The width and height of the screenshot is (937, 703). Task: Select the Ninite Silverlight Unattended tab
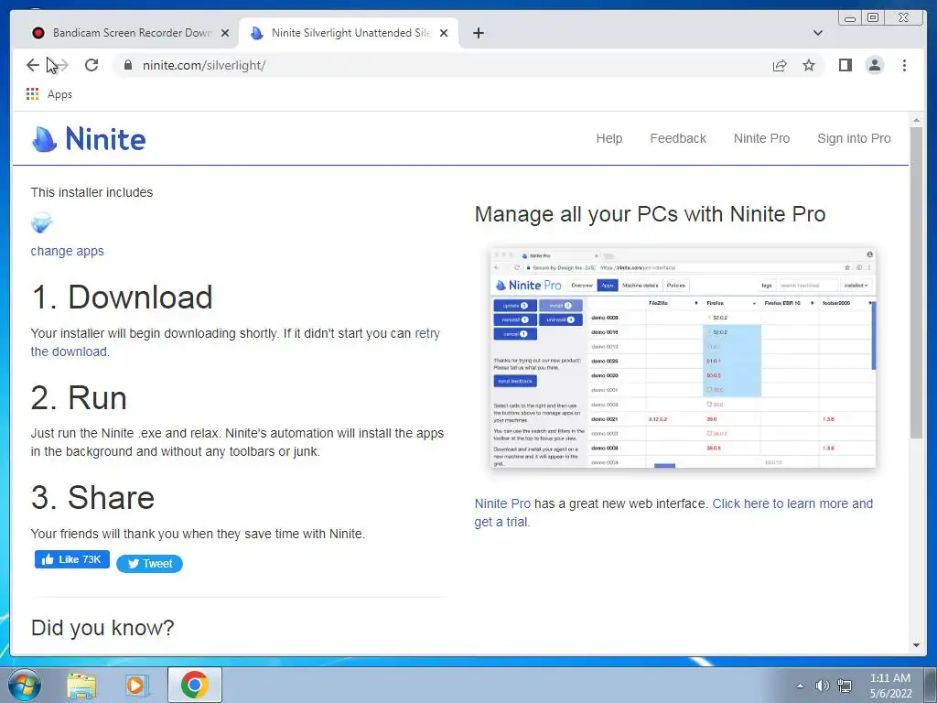[348, 33]
